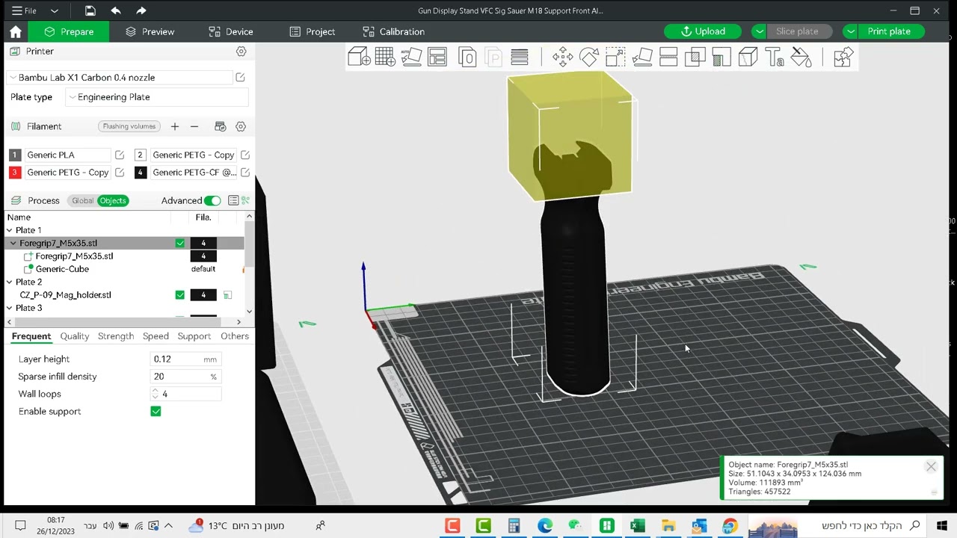
Task: Toggle the Advanced mode switch
Action: point(212,200)
